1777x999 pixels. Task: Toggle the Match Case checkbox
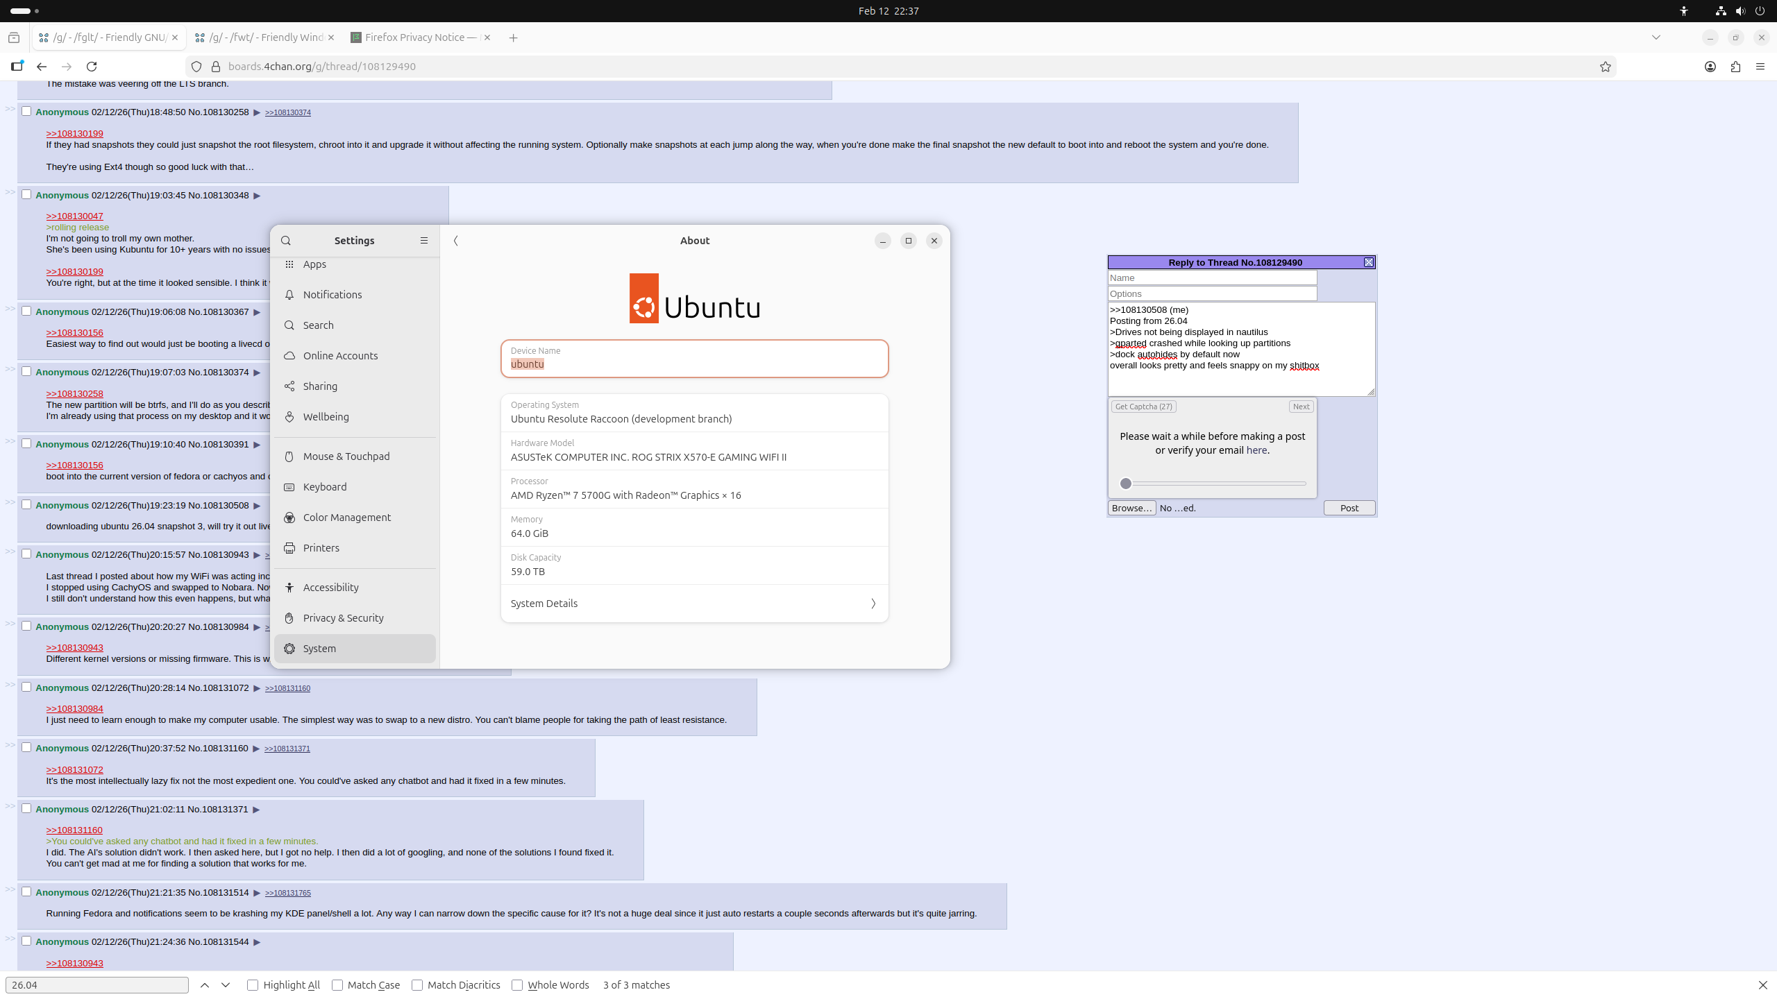[x=337, y=985]
